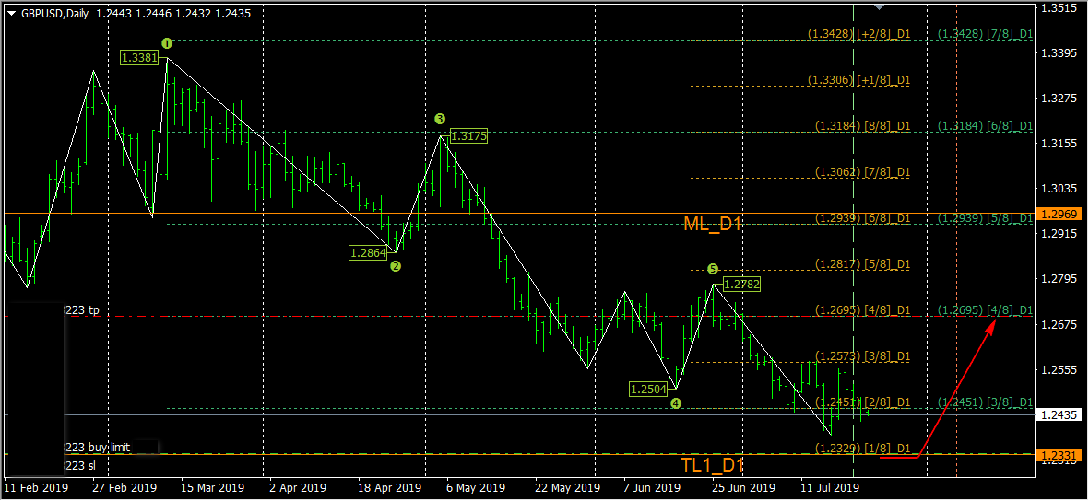The width and height of the screenshot is (1089, 501).
Task: Click the 11 Feb 2019 date label
Action: point(36,488)
